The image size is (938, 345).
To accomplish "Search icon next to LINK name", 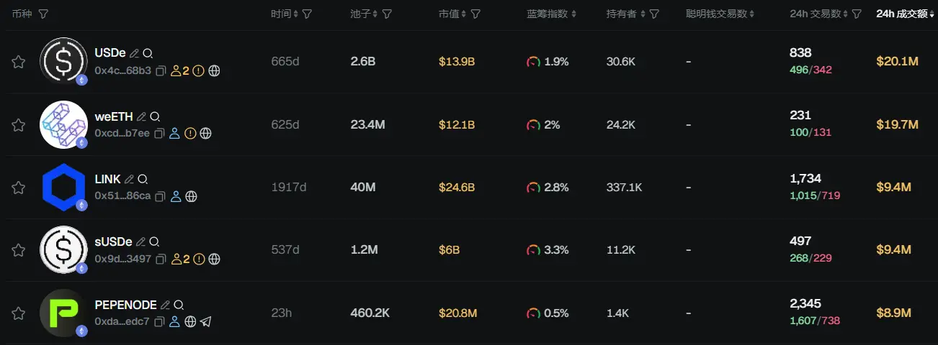I will tap(143, 179).
